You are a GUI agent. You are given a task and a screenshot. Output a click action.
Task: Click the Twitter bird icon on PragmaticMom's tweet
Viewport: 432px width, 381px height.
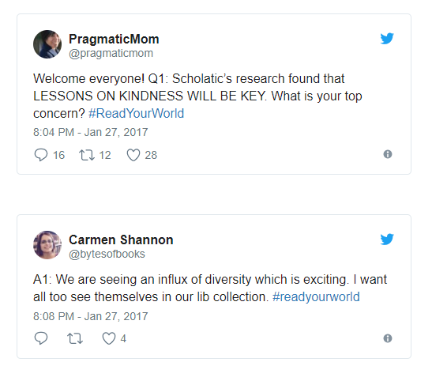[387, 39]
